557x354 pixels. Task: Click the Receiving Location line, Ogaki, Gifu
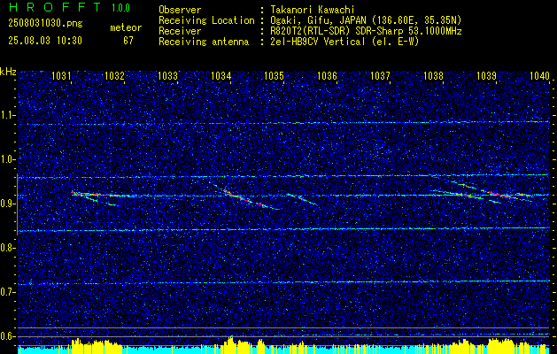click(x=310, y=20)
